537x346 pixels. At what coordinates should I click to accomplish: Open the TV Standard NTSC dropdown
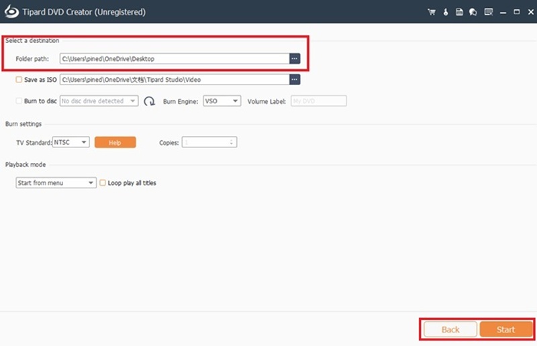[x=71, y=142]
